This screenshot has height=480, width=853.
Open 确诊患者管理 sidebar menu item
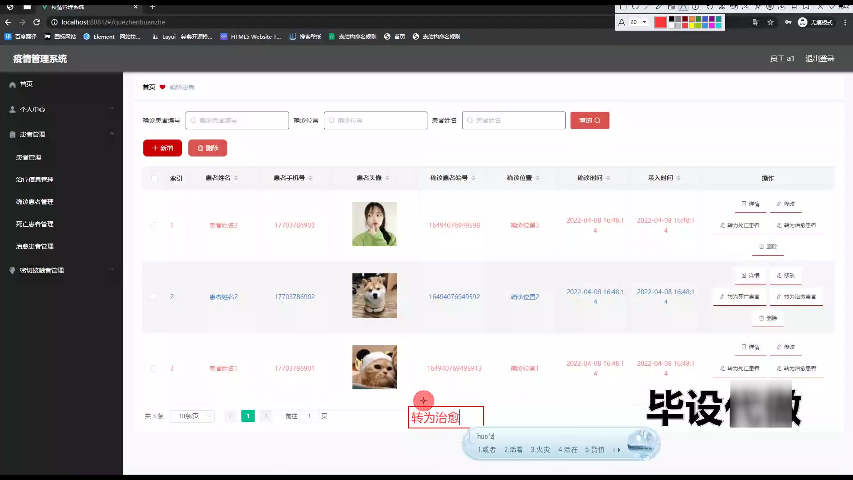click(35, 202)
